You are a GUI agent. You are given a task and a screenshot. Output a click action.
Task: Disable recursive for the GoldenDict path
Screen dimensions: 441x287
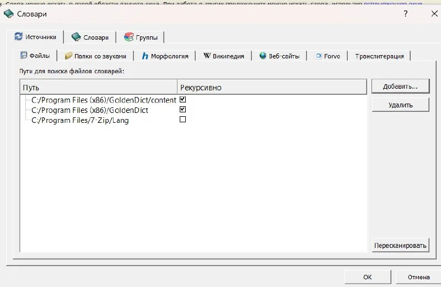(183, 110)
